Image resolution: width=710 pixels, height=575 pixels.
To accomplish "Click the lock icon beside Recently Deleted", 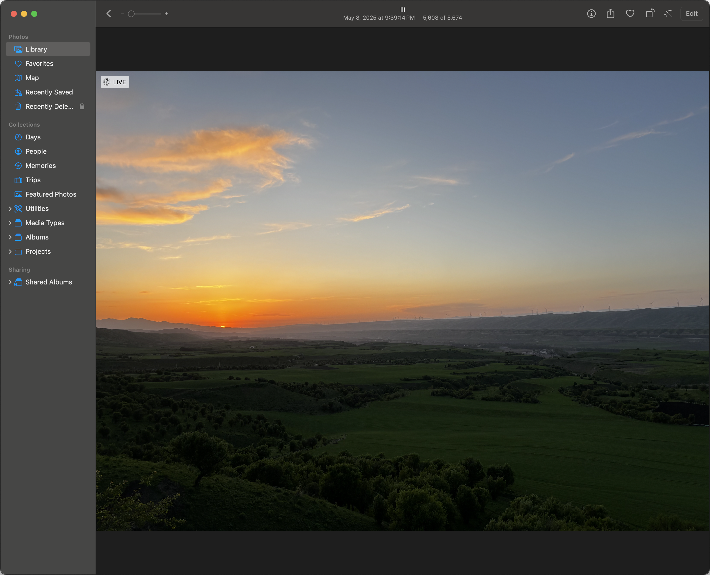I will [82, 106].
